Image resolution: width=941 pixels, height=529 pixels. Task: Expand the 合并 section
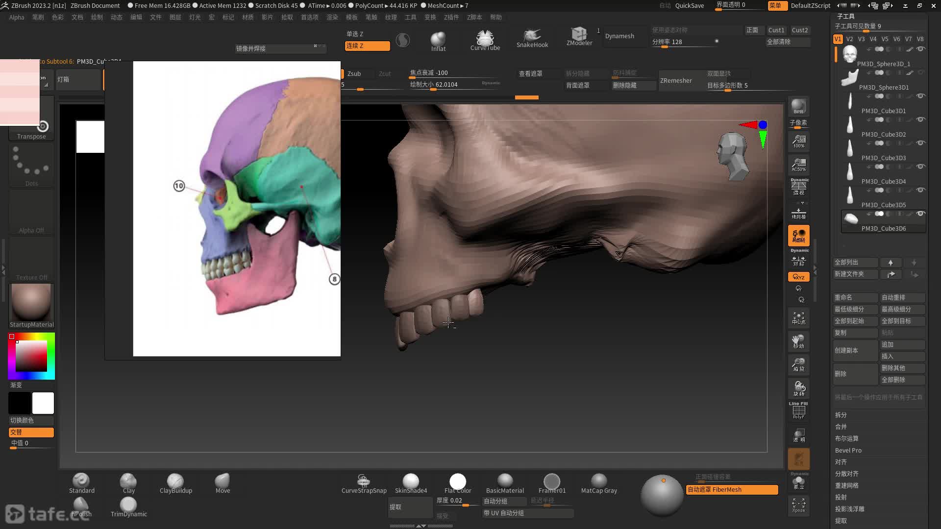point(841,427)
